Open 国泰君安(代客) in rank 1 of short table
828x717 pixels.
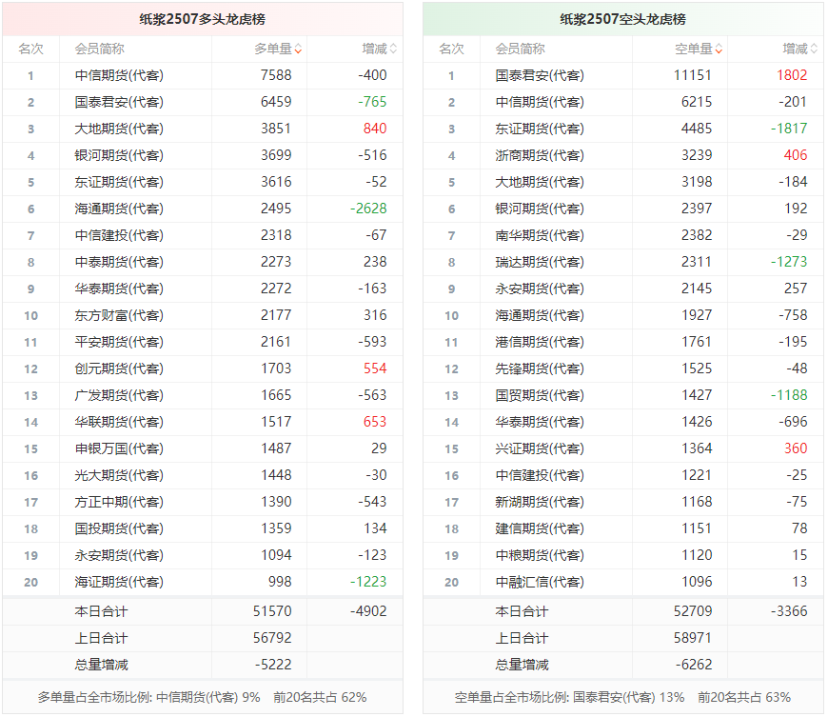540,75
